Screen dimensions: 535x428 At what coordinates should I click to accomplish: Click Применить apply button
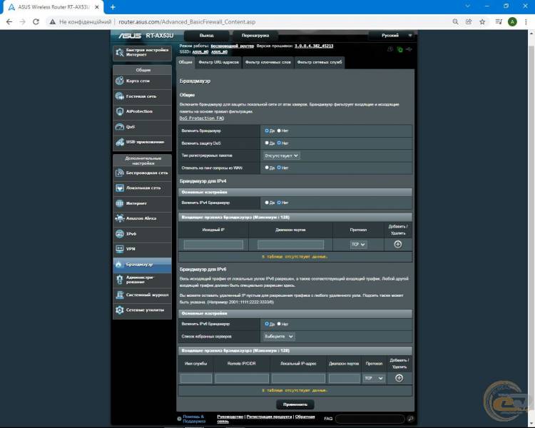coord(295,404)
